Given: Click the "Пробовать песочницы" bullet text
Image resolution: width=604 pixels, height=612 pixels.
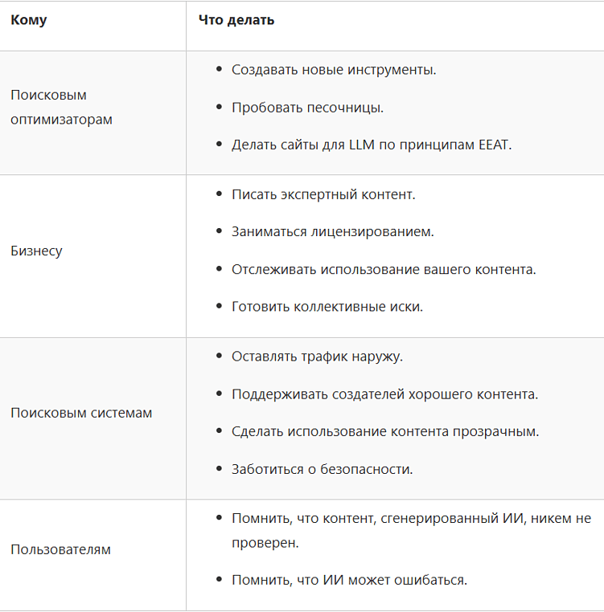Looking at the screenshot, I should pyautogui.click(x=307, y=108).
